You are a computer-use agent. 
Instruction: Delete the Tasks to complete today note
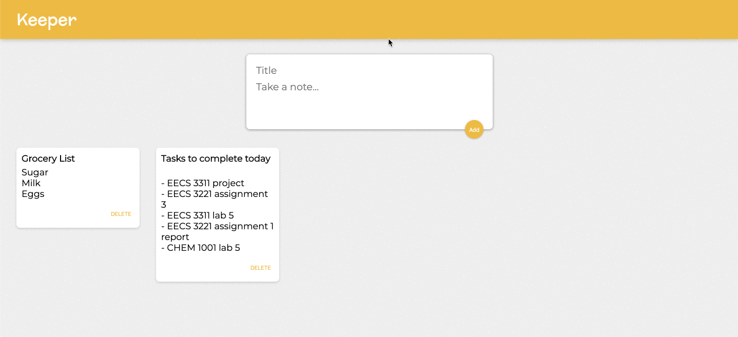coord(260,268)
